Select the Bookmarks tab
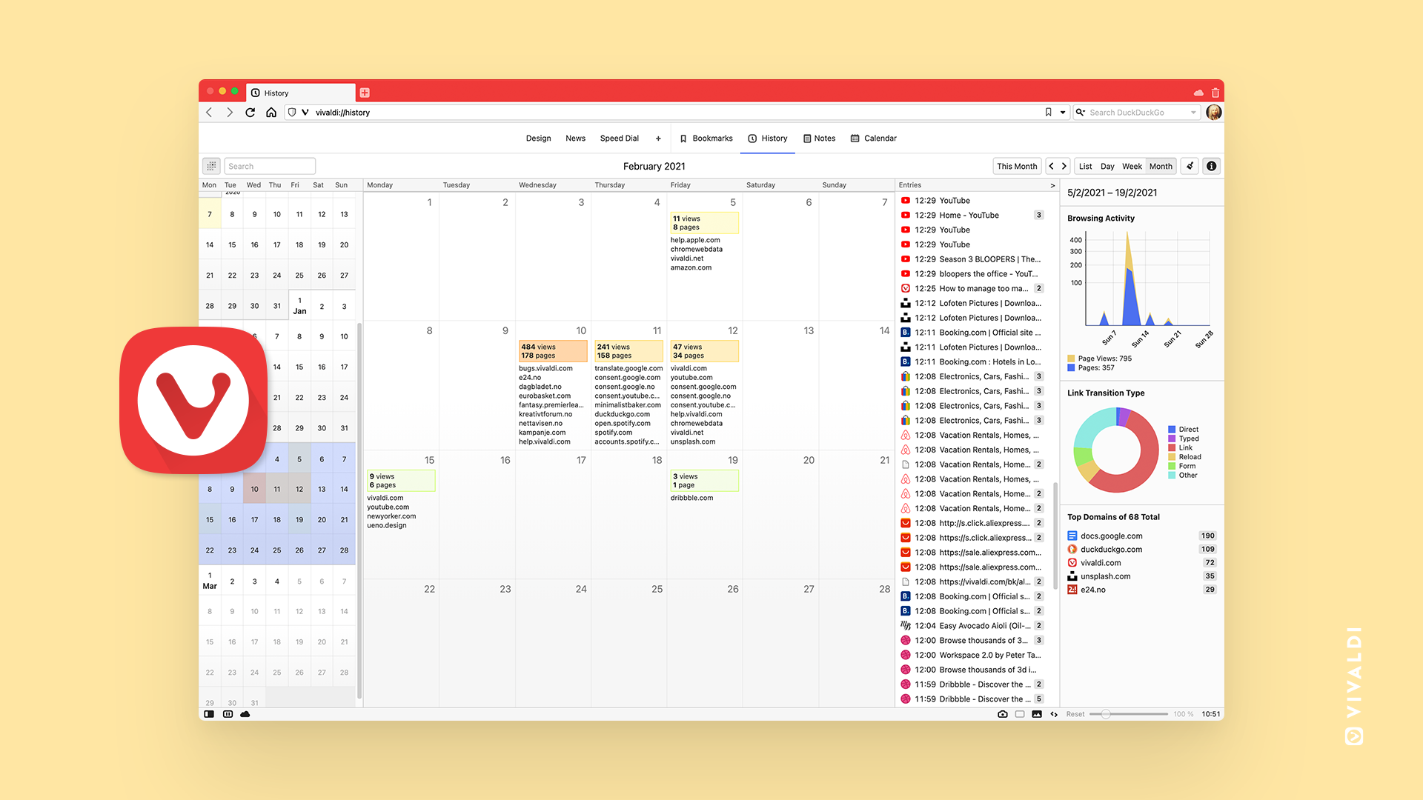 (x=706, y=138)
